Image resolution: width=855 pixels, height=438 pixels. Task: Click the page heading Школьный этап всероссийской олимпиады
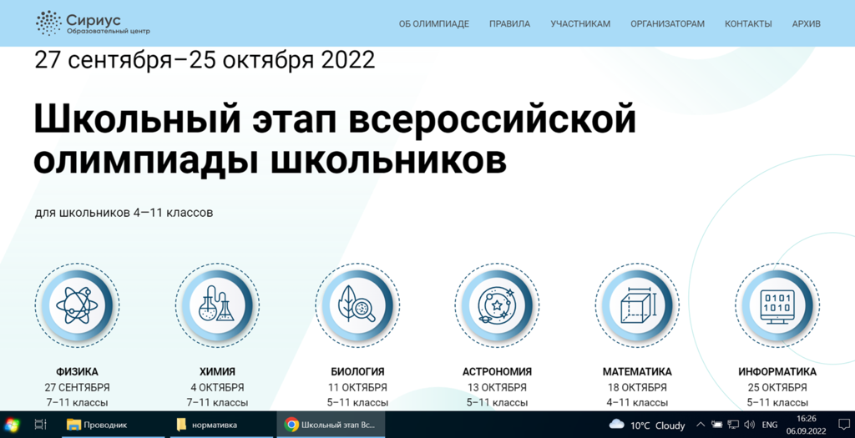coord(334,138)
